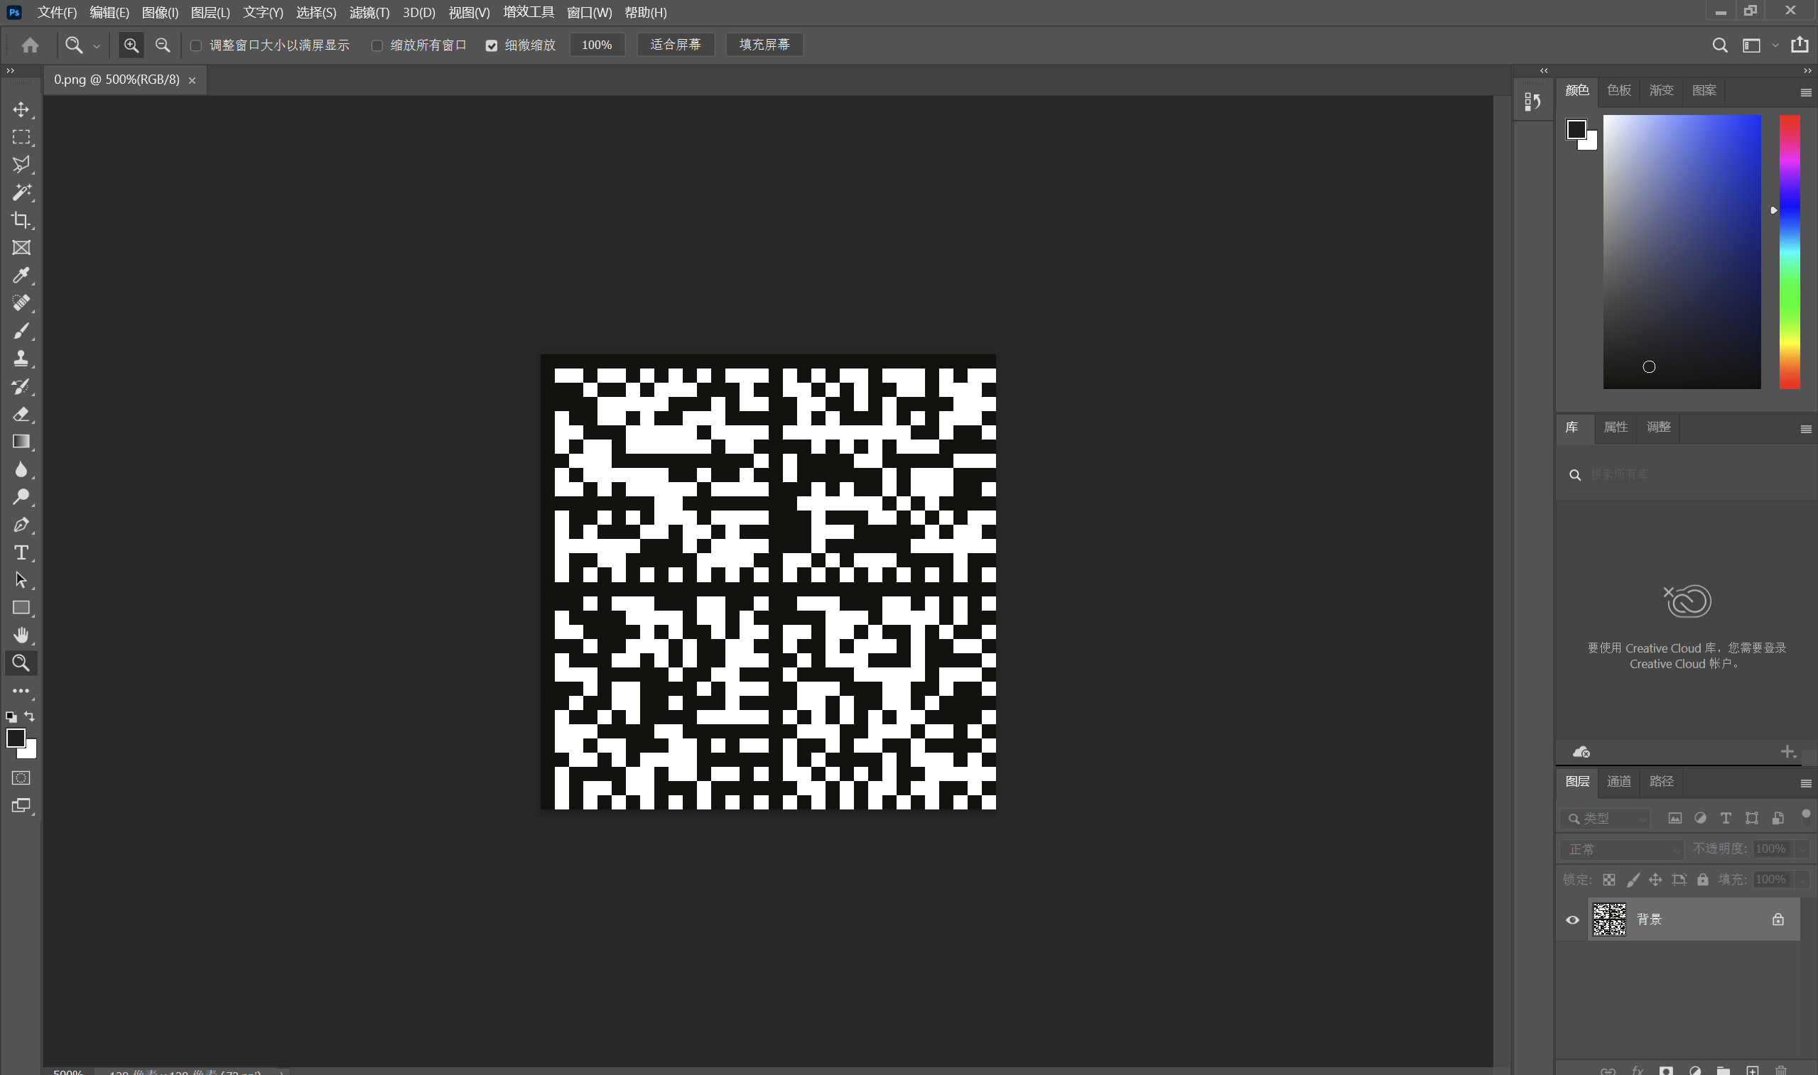
Task: Click Zoom In button in options bar
Action: tap(131, 45)
